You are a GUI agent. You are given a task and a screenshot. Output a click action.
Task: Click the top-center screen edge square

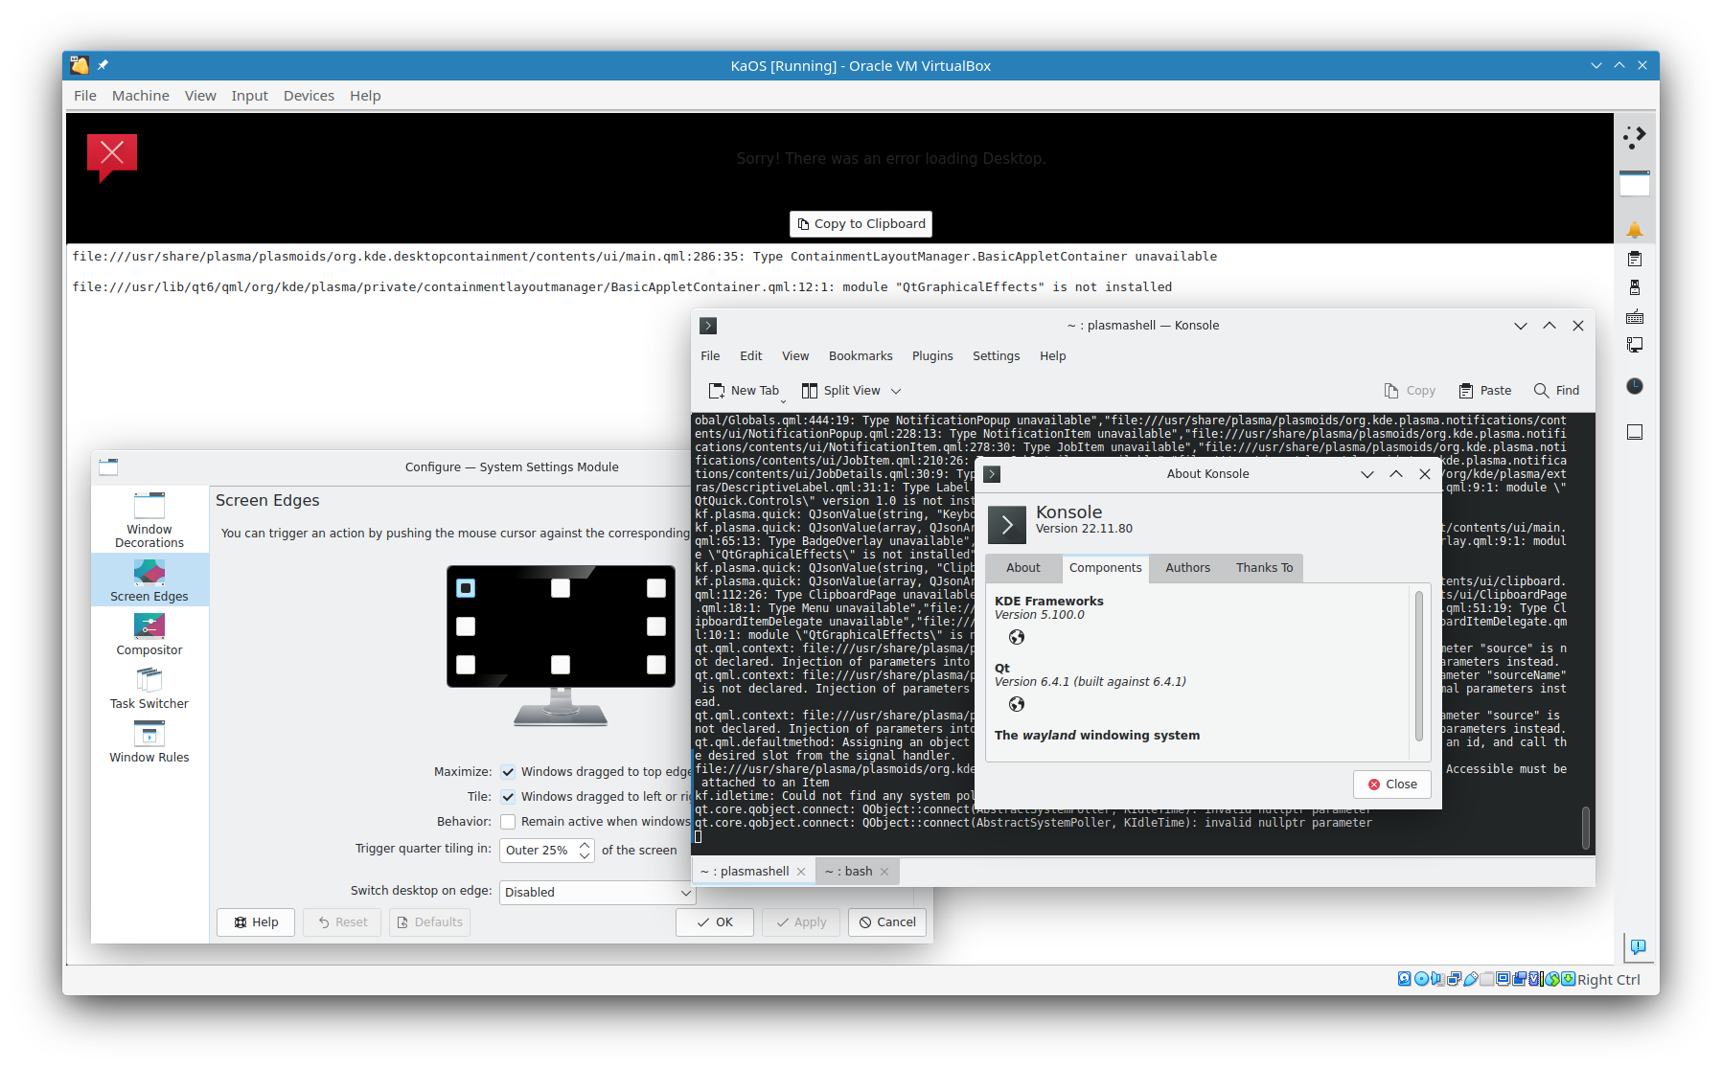point(561,588)
